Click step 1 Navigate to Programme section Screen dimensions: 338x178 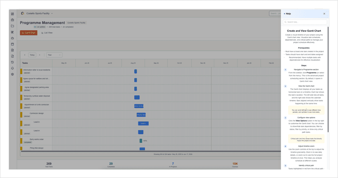(306, 70)
